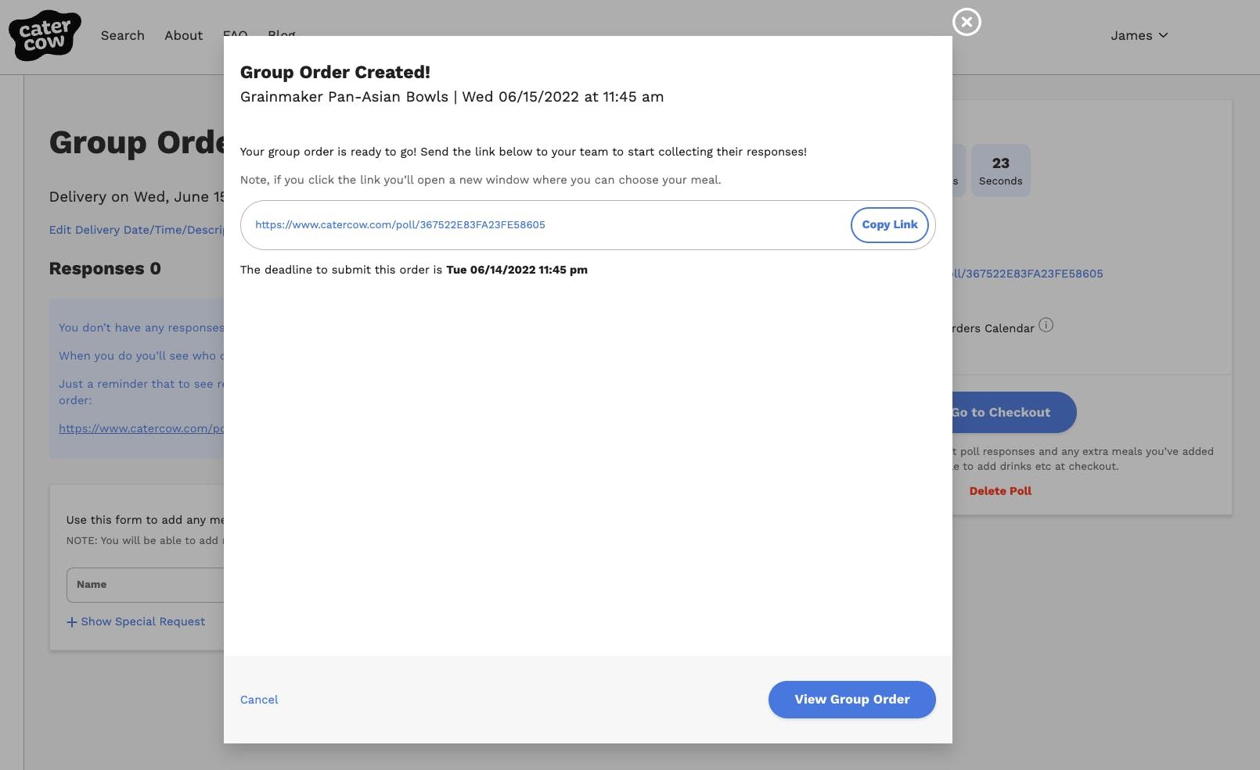Screen dimensions: 1260x770
Task: Click the Orders Calendar label
Action: [x=993, y=328]
